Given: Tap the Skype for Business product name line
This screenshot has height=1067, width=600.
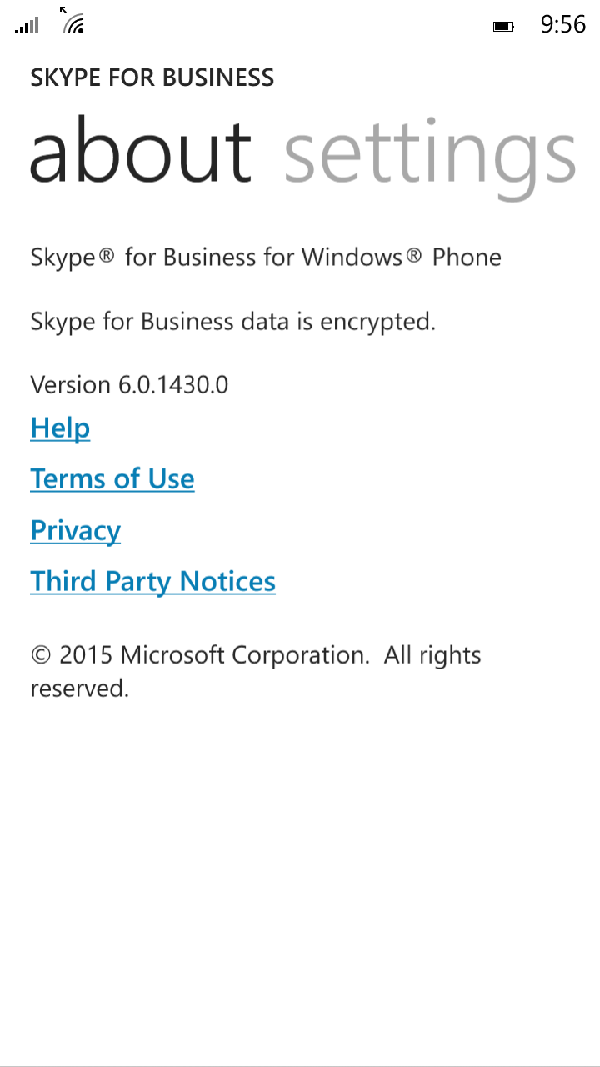Looking at the screenshot, I should (x=266, y=258).
